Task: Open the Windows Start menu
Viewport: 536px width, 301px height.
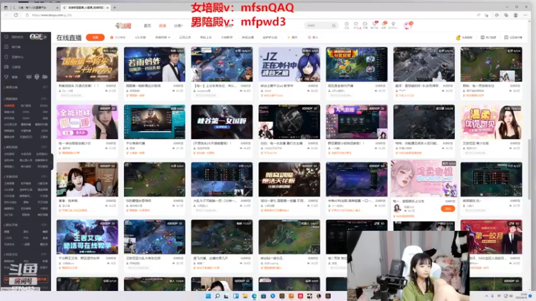Action: click(208, 296)
